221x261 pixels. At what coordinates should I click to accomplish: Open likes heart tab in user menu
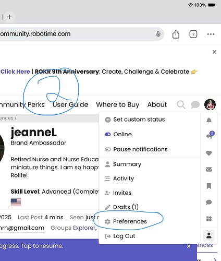click(209, 153)
